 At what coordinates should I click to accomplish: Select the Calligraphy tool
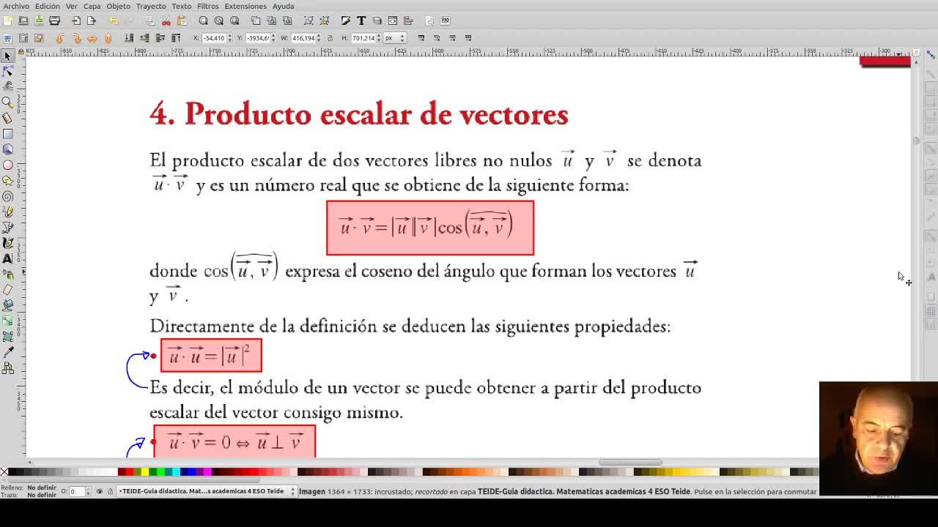coord(8,243)
